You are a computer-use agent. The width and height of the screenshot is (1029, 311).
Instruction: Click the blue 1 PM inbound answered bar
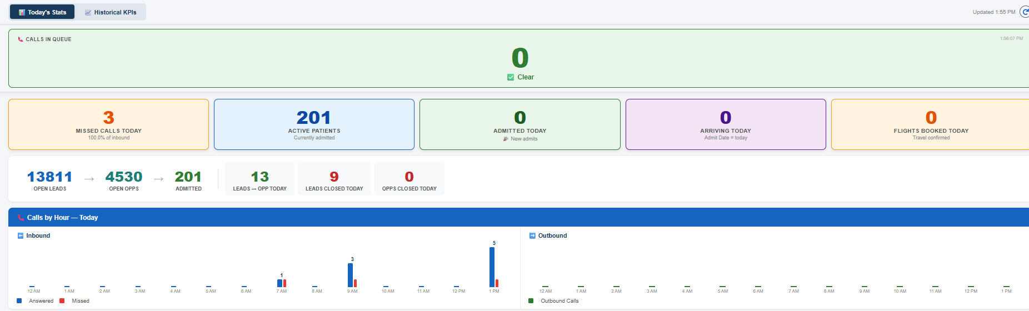[x=492, y=267]
